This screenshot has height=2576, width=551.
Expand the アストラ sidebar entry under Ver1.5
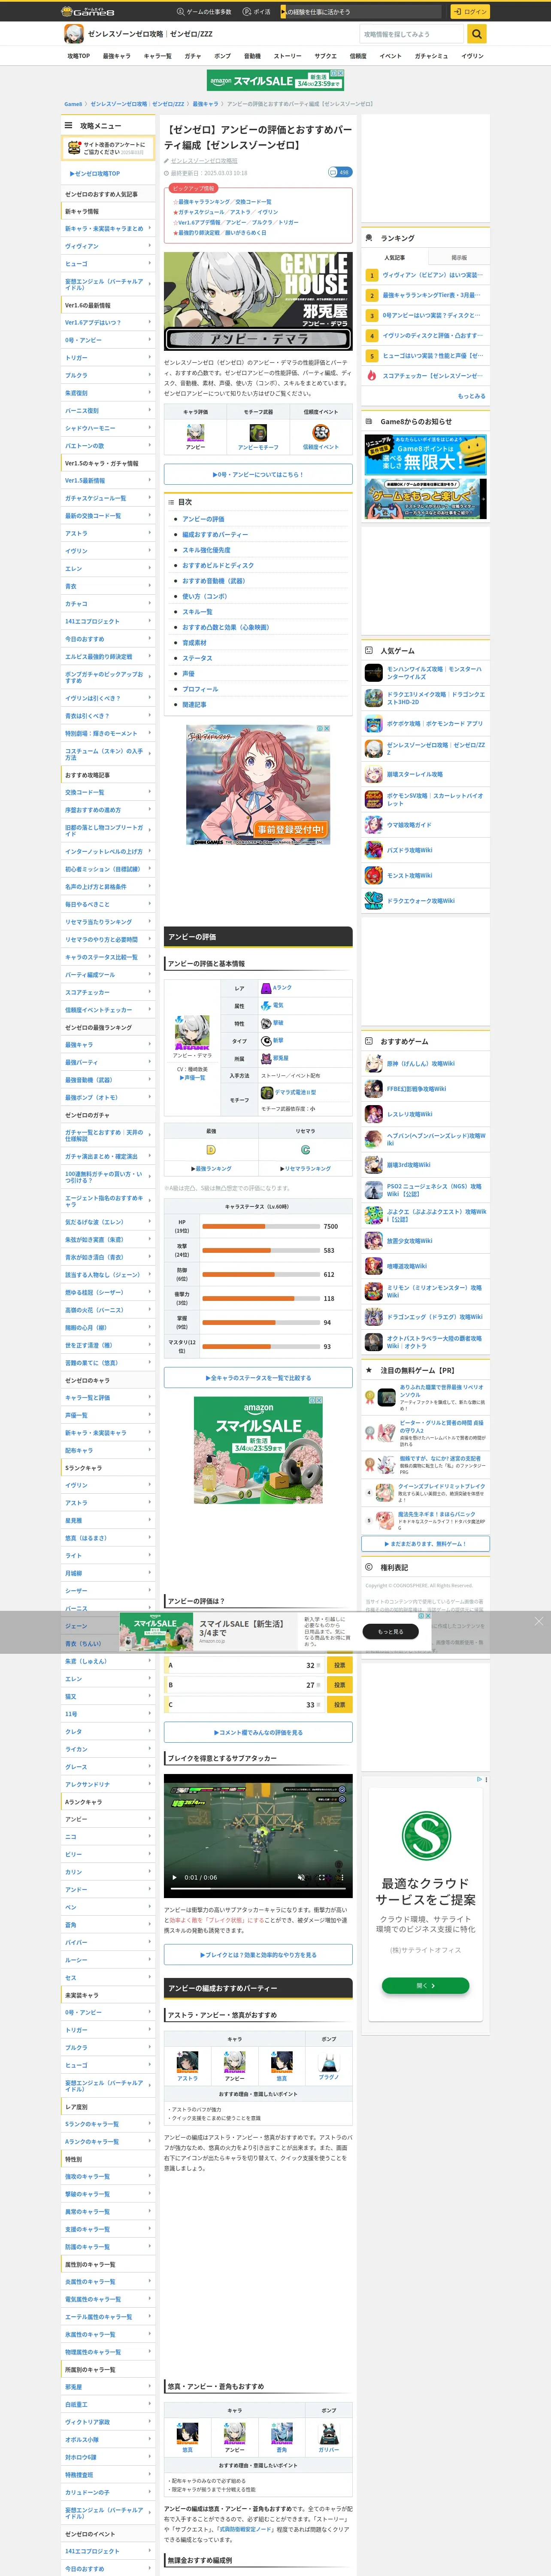click(x=108, y=533)
